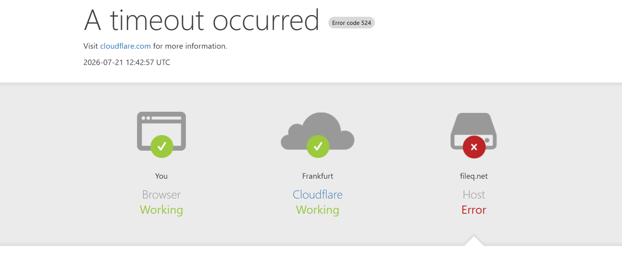Click the 'Host' label
The image size is (622, 255).
[x=474, y=195]
